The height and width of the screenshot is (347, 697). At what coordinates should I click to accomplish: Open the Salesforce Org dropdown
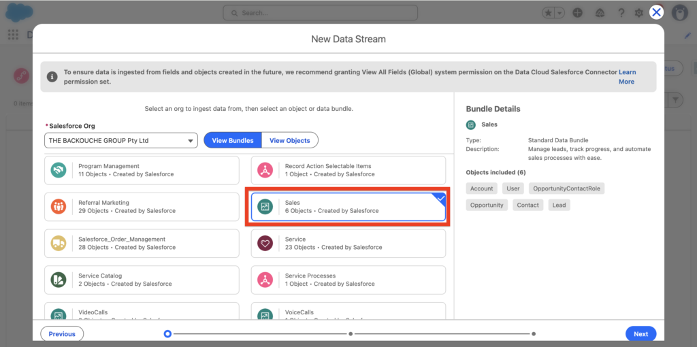(x=121, y=141)
